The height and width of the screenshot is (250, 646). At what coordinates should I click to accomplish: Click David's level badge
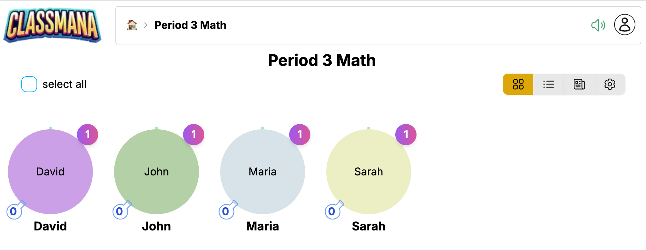coord(88,135)
